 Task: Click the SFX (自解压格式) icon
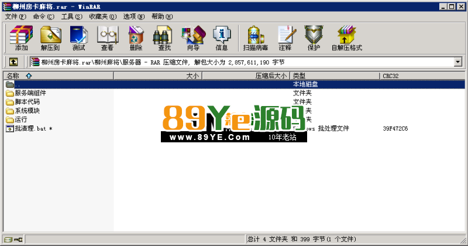pyautogui.click(x=347, y=38)
